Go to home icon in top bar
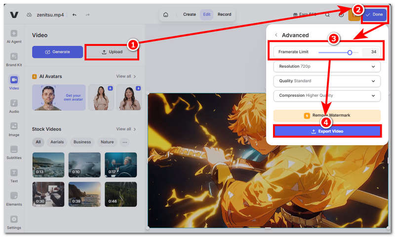The width and height of the screenshot is (395, 237). click(x=166, y=15)
